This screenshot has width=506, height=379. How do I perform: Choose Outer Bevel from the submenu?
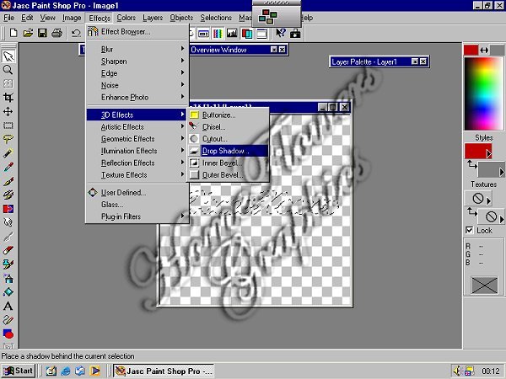(229, 174)
